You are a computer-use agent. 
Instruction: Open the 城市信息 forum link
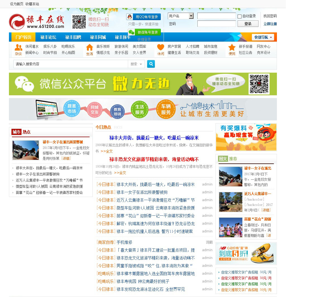pyautogui.click(x=210, y=46)
